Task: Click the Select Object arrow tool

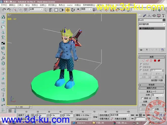Action: 46,10
